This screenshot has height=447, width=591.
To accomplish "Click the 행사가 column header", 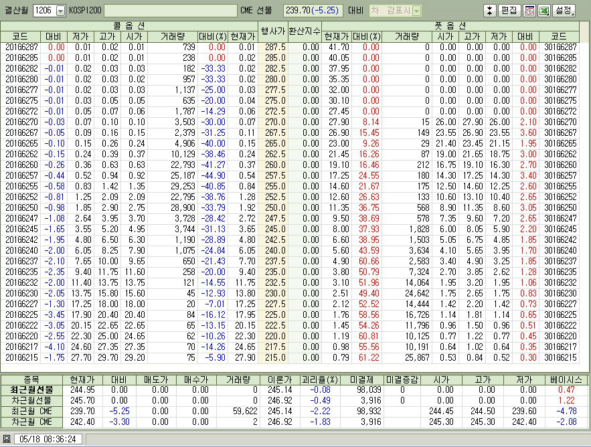I will pyautogui.click(x=272, y=31).
